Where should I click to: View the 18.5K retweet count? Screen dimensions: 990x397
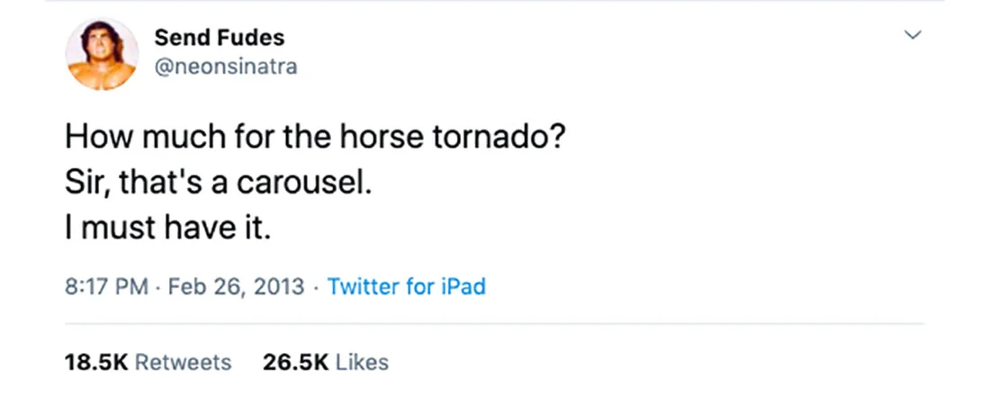point(96,362)
